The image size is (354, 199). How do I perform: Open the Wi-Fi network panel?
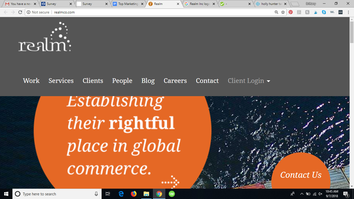tap(314, 194)
